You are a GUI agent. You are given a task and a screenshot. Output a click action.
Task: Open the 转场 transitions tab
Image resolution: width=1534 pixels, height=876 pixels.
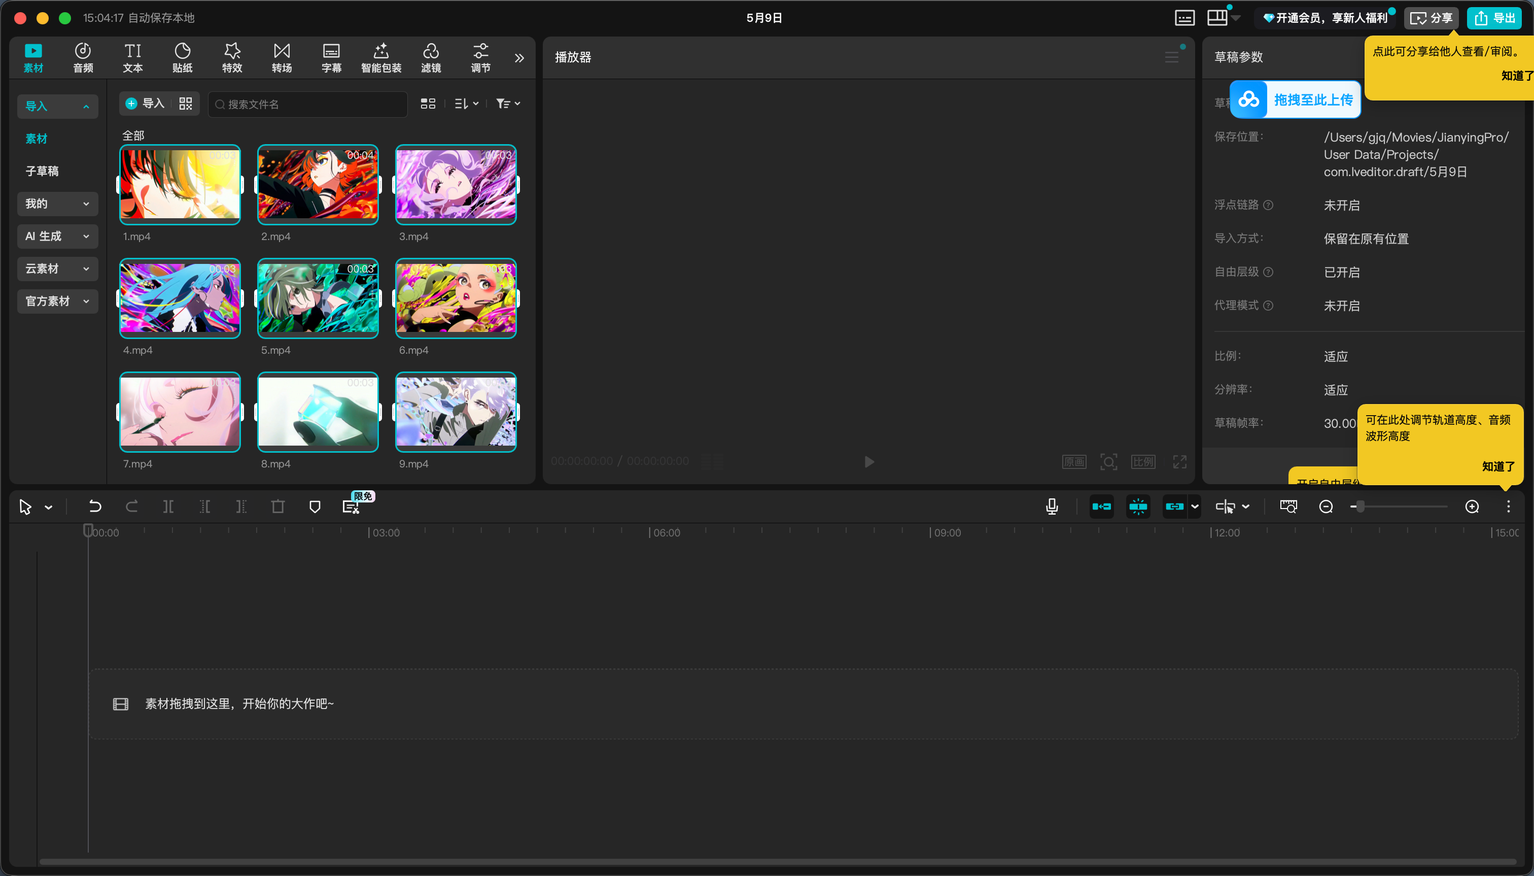click(x=282, y=58)
